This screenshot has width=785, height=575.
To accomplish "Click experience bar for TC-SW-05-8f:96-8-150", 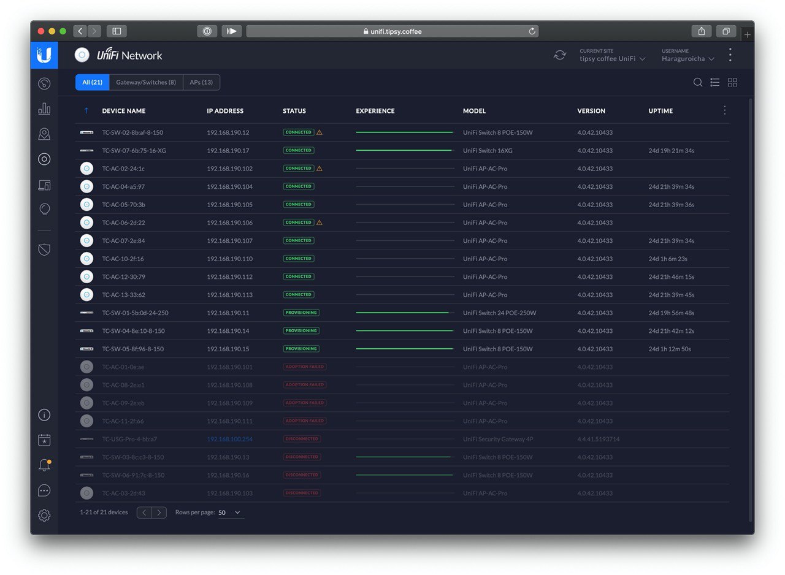I will coord(405,349).
